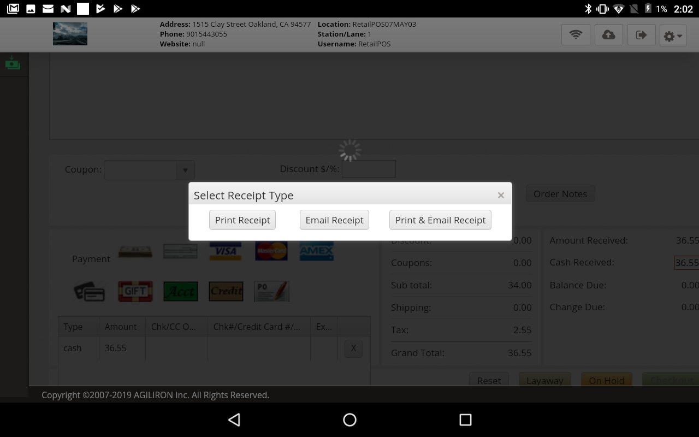The height and width of the screenshot is (437, 699).
Task: Click the Cash Received amount field
Action: pos(686,263)
